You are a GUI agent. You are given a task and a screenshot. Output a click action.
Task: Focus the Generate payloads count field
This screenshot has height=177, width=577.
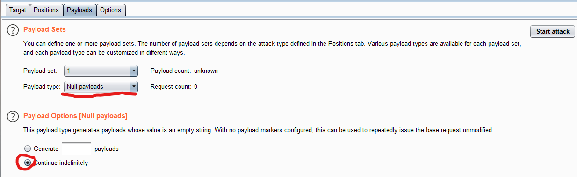(76, 149)
